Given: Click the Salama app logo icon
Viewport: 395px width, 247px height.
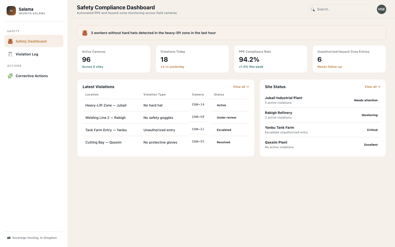Looking at the screenshot, I should 11,11.
